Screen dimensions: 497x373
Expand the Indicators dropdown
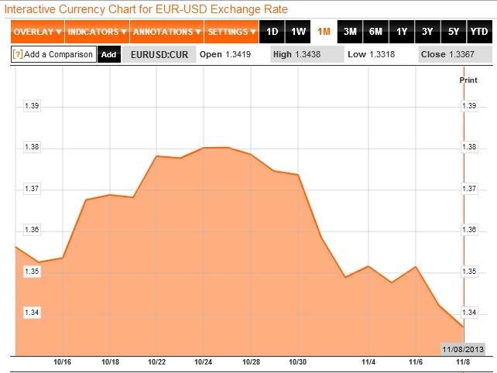pyautogui.click(x=97, y=33)
